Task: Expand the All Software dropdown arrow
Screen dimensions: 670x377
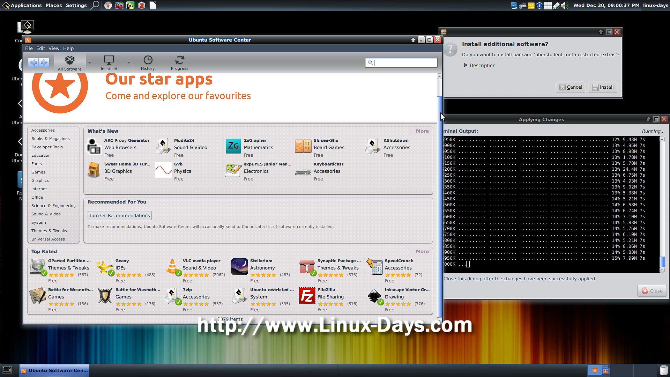Action: coord(89,63)
